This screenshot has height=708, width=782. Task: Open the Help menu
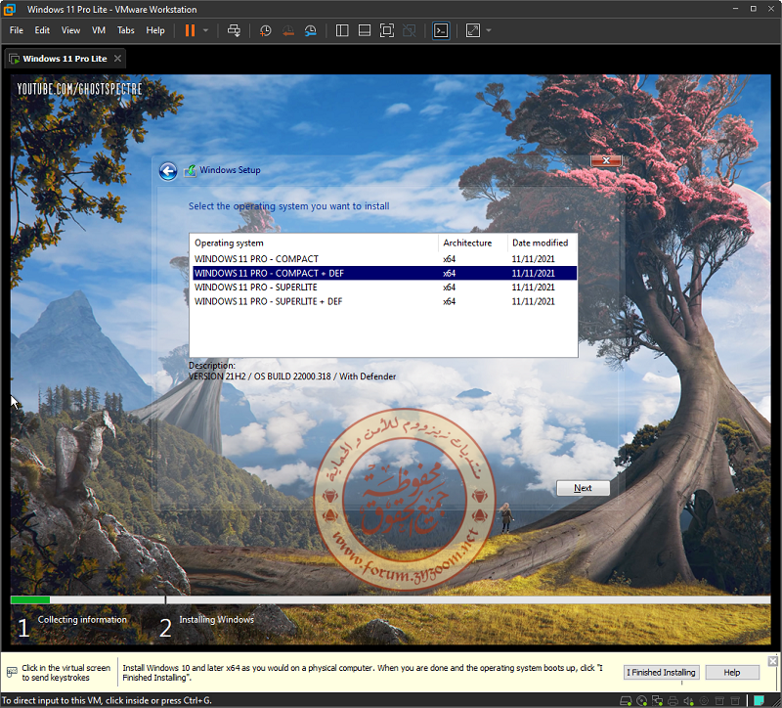155,30
